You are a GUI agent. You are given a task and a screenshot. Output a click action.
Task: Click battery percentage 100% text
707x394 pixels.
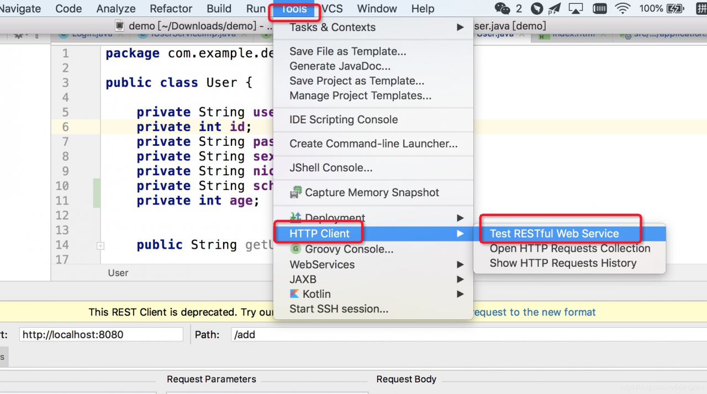[651, 8]
